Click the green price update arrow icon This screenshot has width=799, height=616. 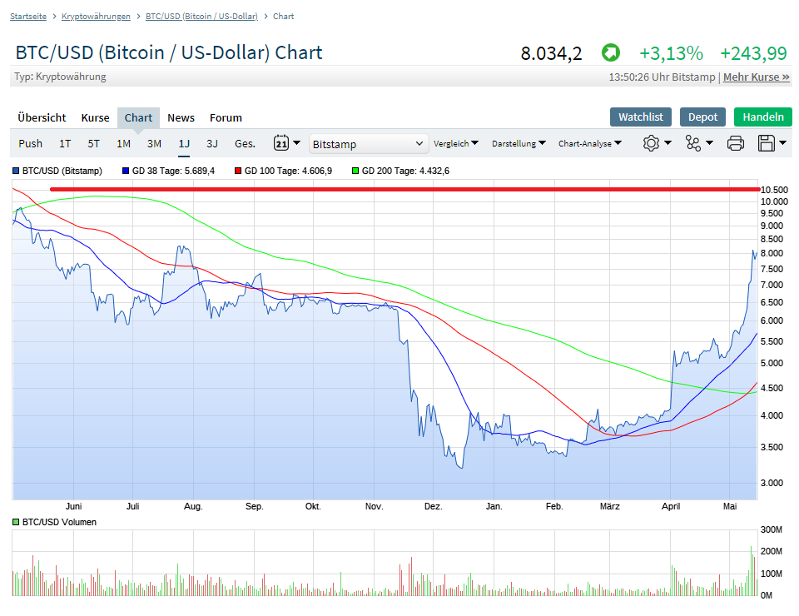[x=611, y=52]
